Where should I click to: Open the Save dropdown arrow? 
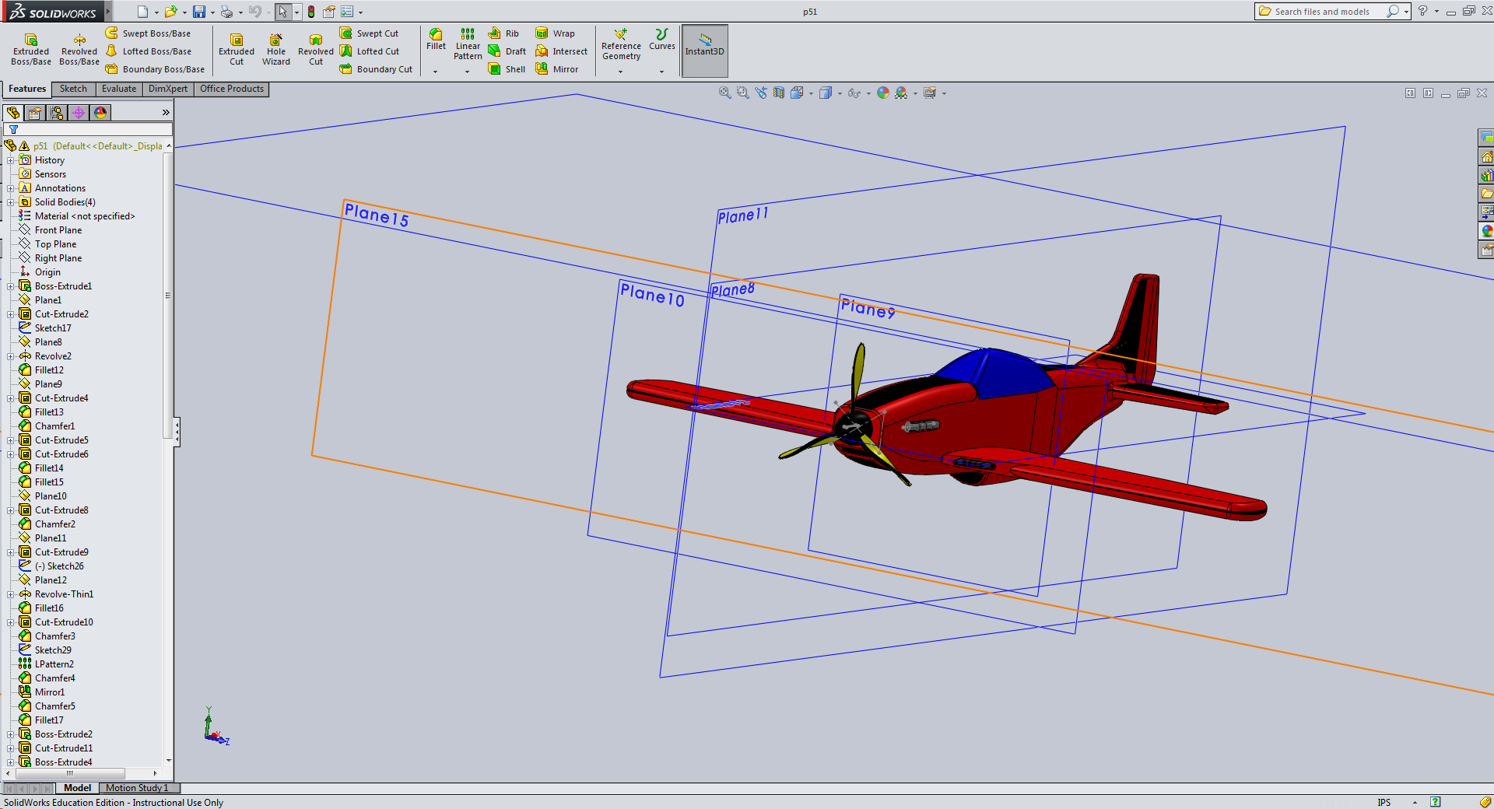tap(212, 12)
